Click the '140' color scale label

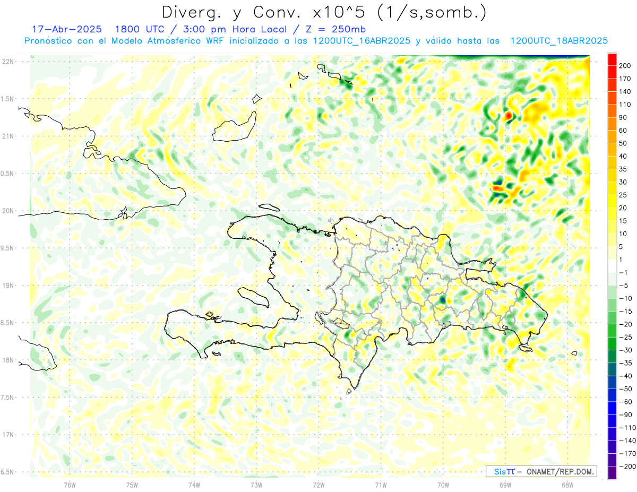[x=626, y=92]
